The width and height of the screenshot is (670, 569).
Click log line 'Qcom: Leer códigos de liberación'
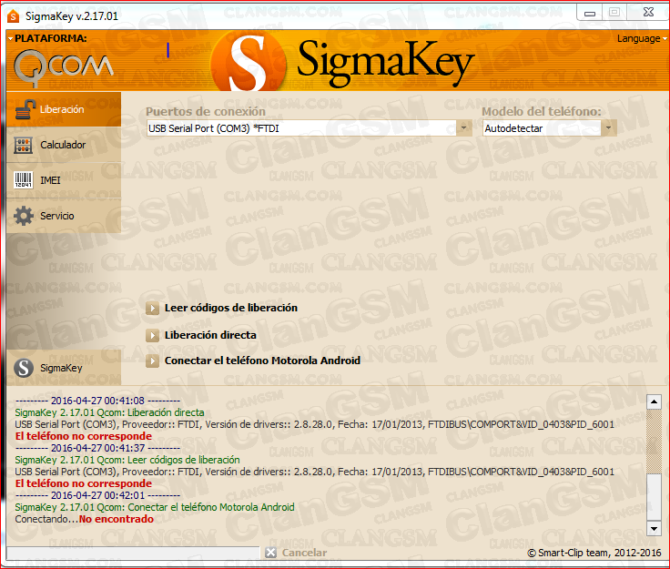pos(127,460)
